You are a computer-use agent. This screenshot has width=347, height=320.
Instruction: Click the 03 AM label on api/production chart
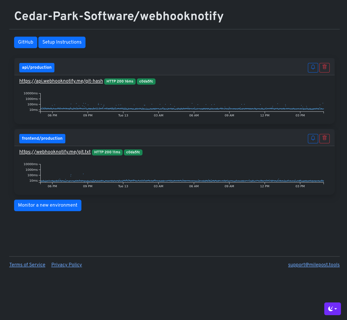pos(159,115)
